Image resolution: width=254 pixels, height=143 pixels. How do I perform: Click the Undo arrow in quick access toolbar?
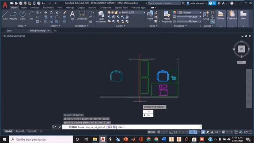[43, 3]
